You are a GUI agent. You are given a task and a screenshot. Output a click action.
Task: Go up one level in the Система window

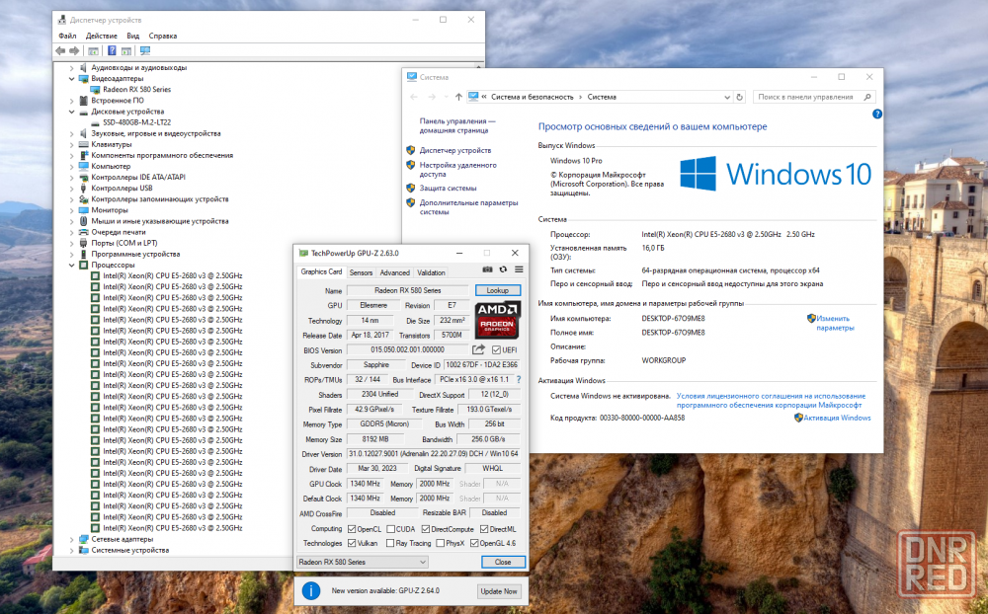[x=458, y=97]
